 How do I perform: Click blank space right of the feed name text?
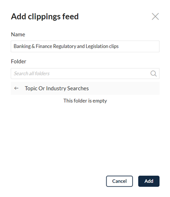139,46
